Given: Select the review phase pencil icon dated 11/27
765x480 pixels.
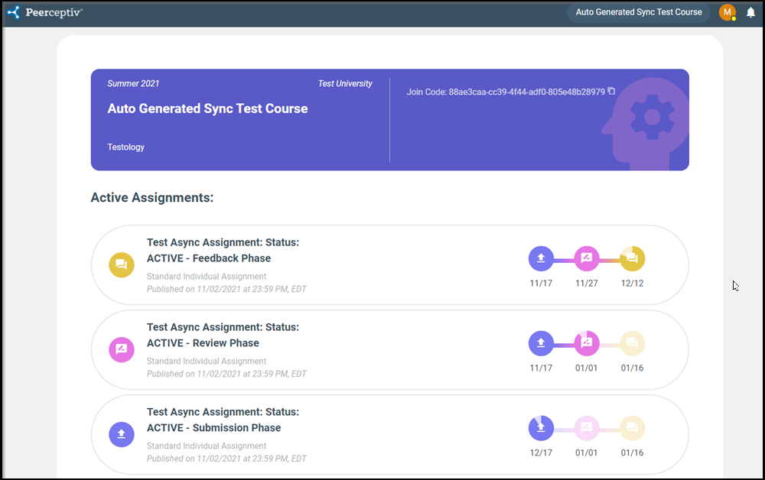Looking at the screenshot, I should [x=586, y=258].
